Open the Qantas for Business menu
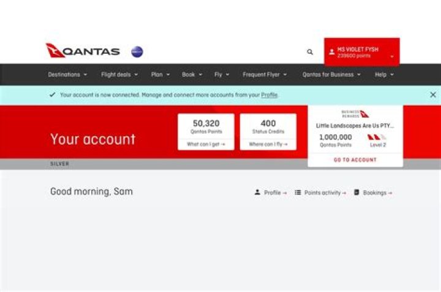The image size is (441, 292). coord(331,75)
